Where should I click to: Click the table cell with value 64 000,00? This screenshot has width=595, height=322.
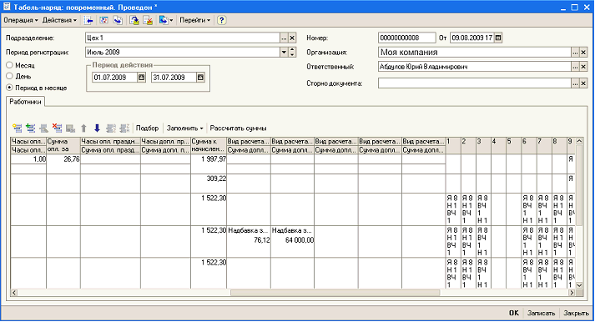[293, 240]
